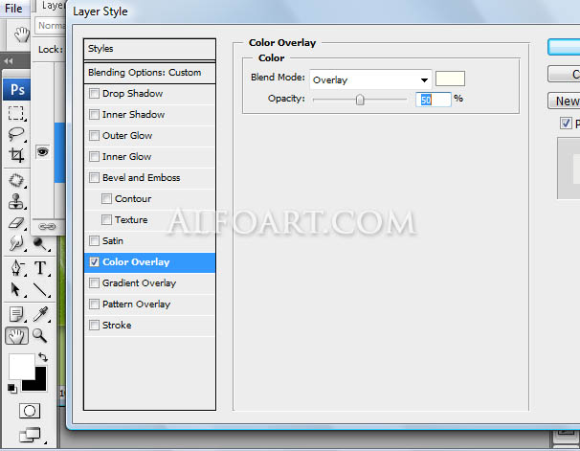The image size is (580, 451).
Task: Switch to the Layers panel tab
Action: tap(52, 6)
